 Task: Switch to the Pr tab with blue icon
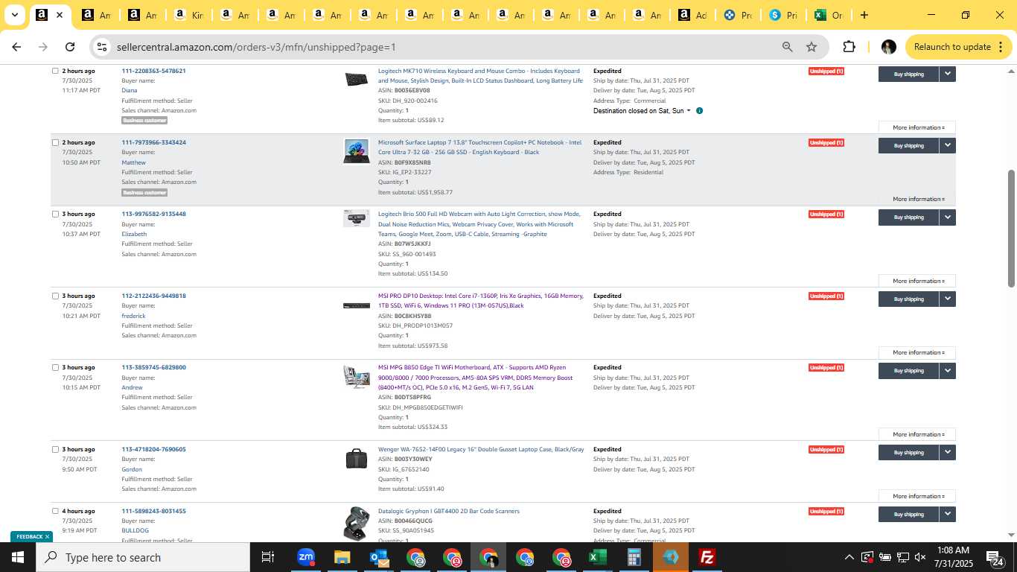738,15
